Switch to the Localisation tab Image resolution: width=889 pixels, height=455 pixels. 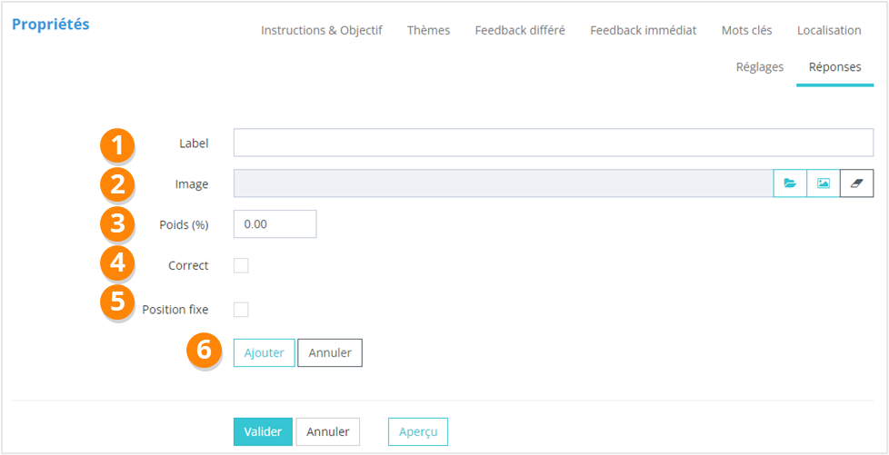tap(829, 30)
